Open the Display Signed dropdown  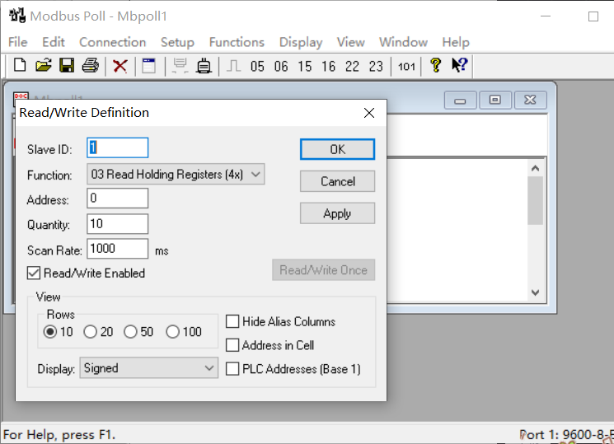pyautogui.click(x=149, y=368)
